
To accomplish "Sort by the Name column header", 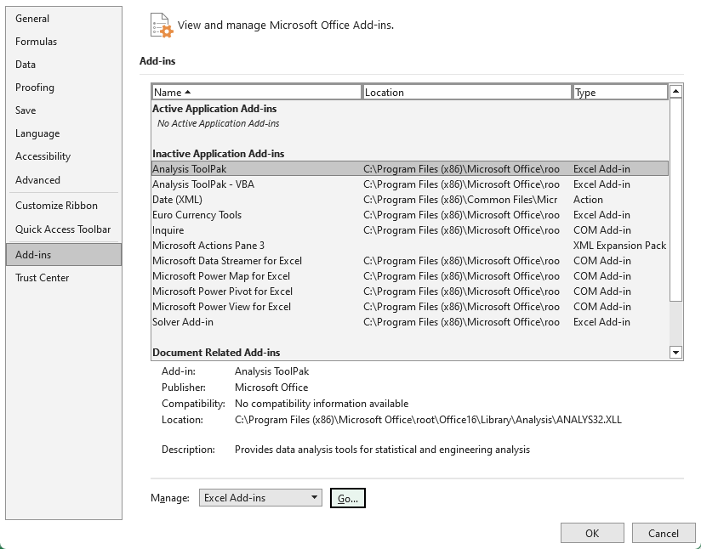I will 256,92.
